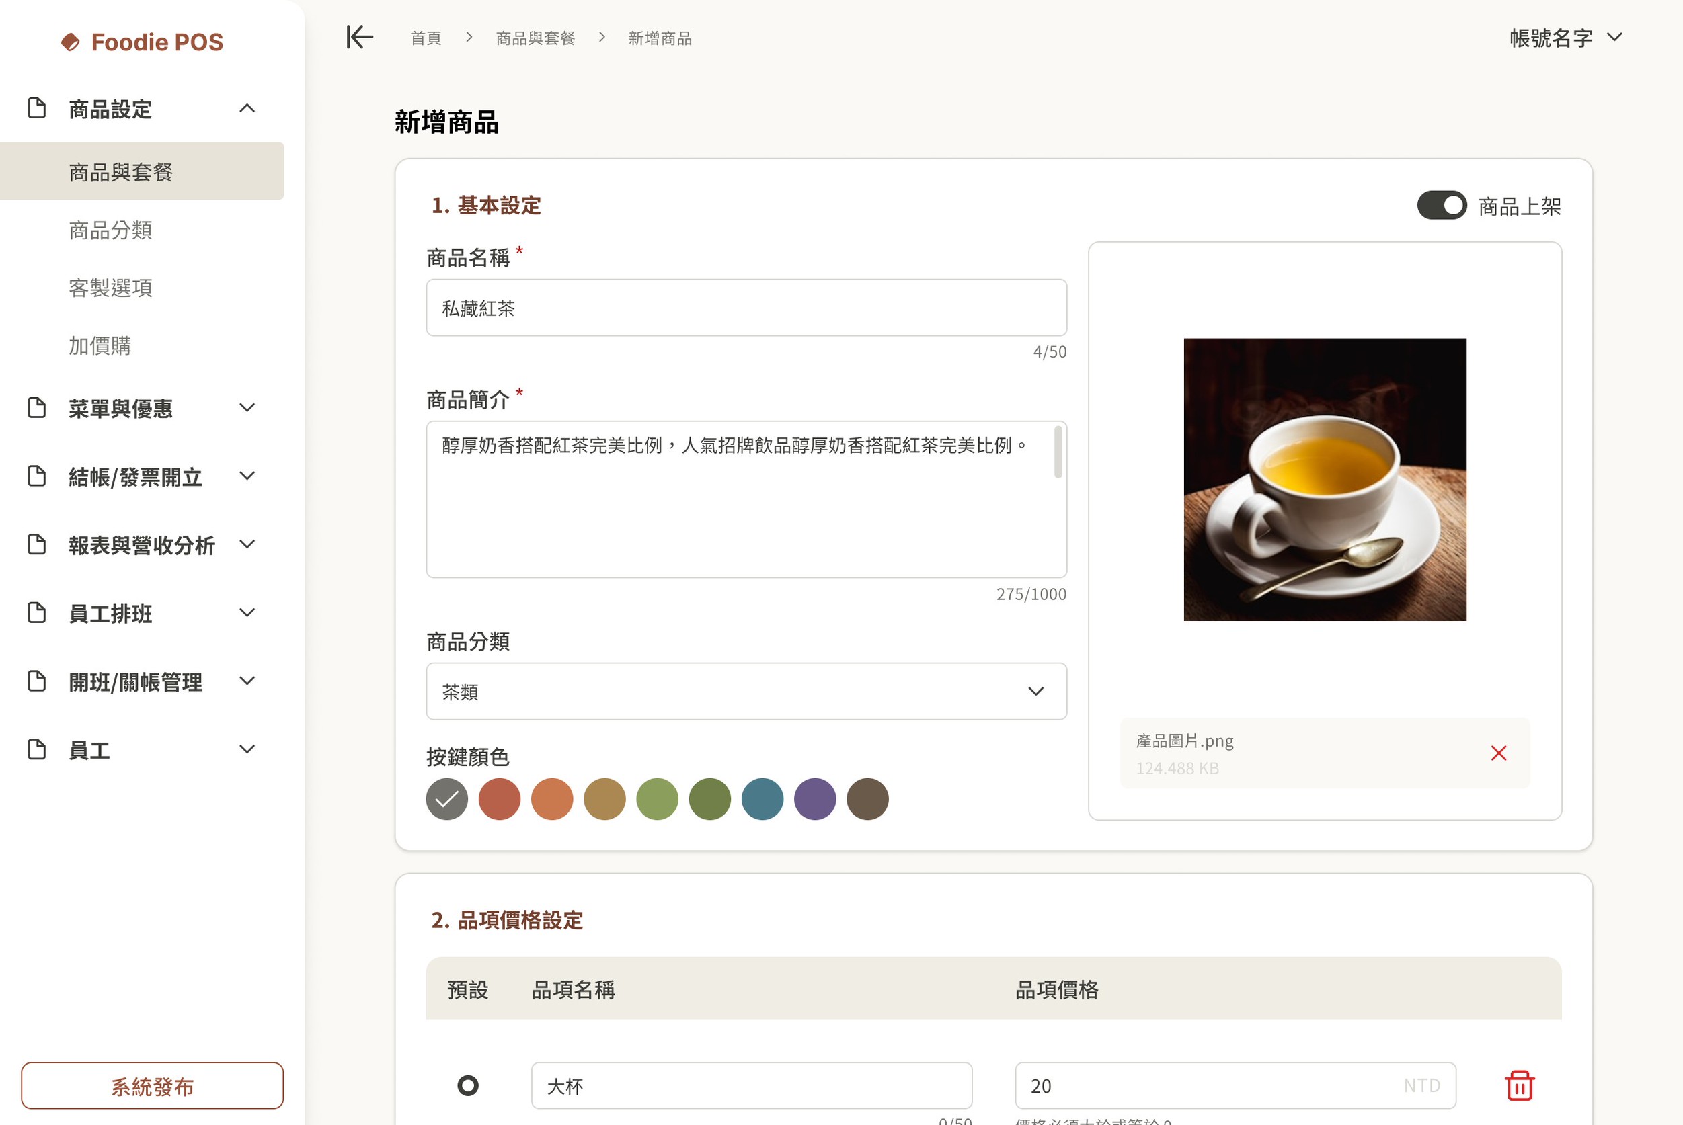Screen dimensions: 1683x1125
Task: Remove uploaded 產品圖片.png with red X
Action: 1498,753
